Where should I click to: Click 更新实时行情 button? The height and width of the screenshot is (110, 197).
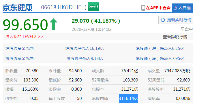[x=176, y=20]
